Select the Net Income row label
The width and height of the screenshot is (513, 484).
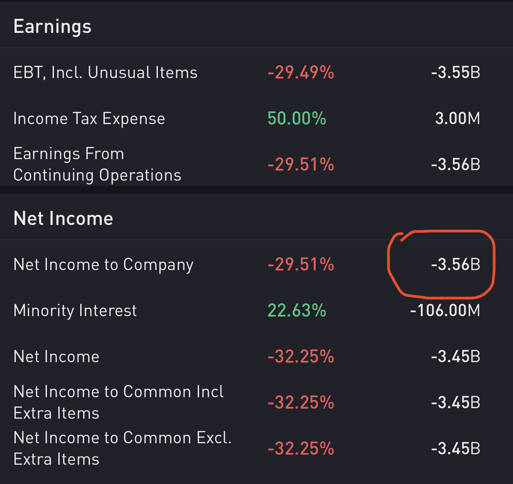point(56,356)
